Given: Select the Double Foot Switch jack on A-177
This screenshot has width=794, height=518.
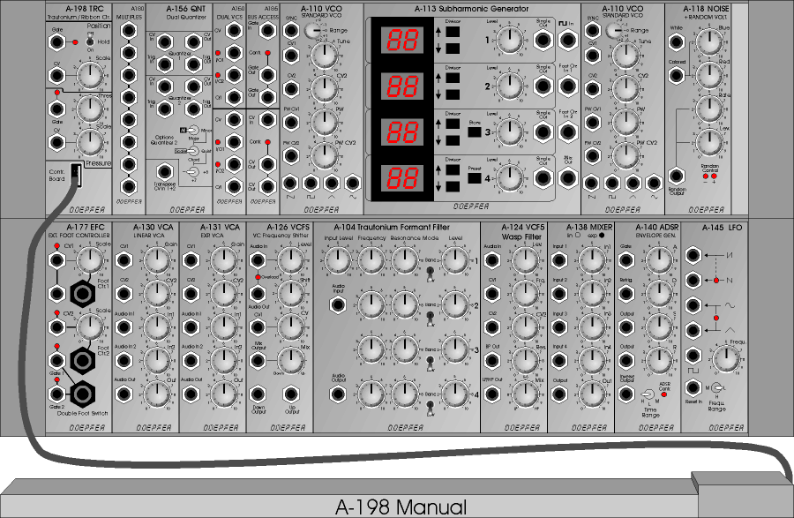Looking at the screenshot, I should pos(83,394).
